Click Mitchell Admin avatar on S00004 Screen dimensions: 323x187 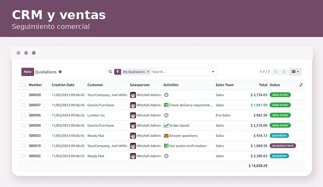pos(133,125)
